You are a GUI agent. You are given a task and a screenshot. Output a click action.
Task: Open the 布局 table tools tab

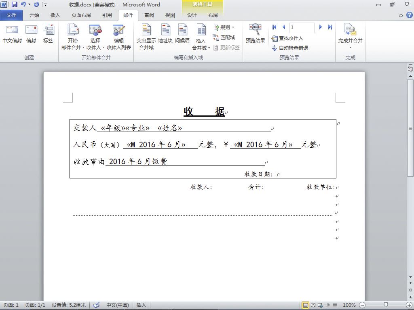click(213, 15)
